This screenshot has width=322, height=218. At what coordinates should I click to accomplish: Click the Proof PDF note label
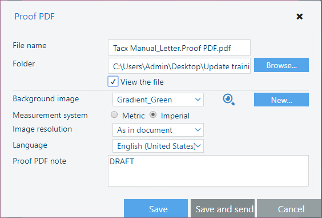pos(39,161)
